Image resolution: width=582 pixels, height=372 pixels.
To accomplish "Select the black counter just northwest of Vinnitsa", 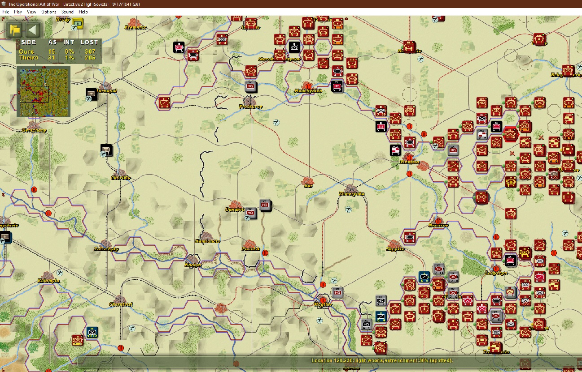I will click(x=395, y=150).
